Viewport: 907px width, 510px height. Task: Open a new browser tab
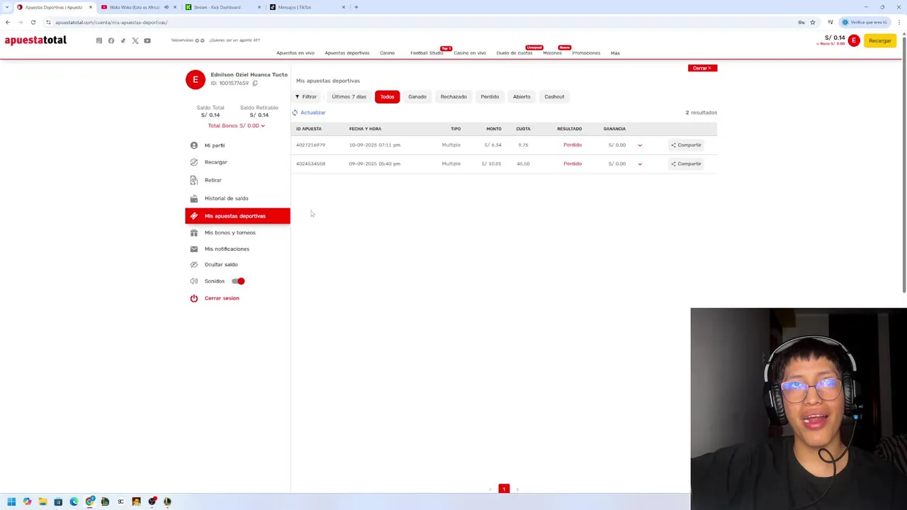[x=356, y=7]
